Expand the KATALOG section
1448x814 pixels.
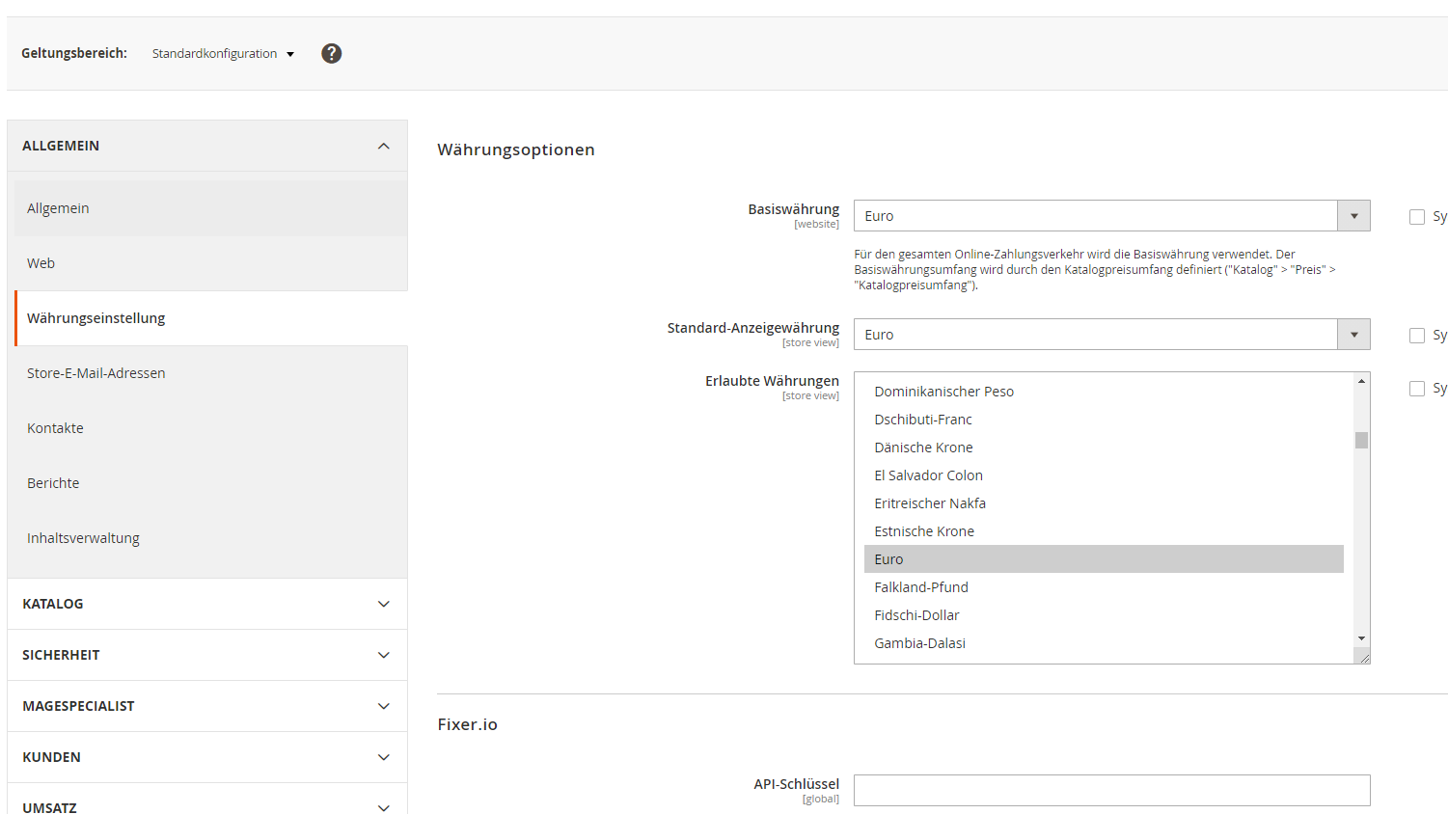pos(206,603)
